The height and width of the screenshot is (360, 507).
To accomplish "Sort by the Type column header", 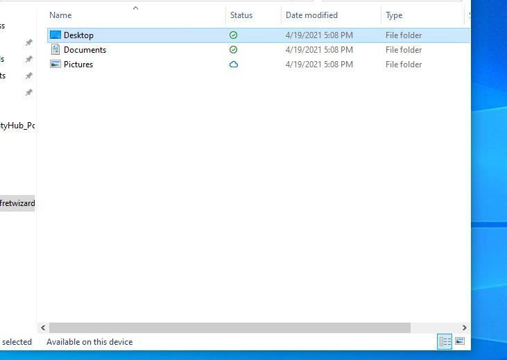I will (x=394, y=15).
